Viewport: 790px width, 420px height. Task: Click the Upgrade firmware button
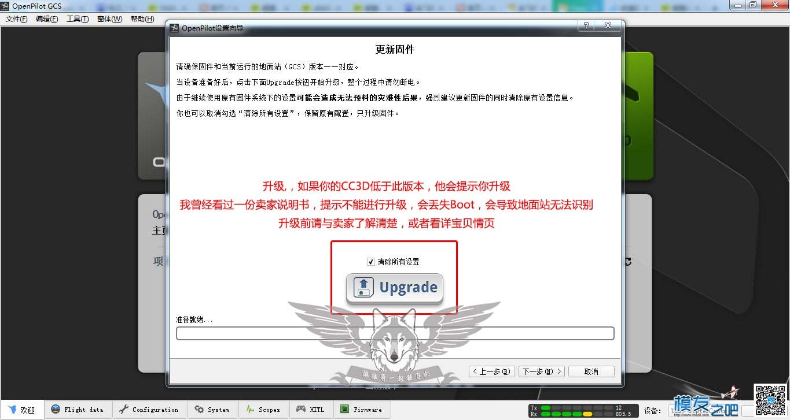(395, 288)
